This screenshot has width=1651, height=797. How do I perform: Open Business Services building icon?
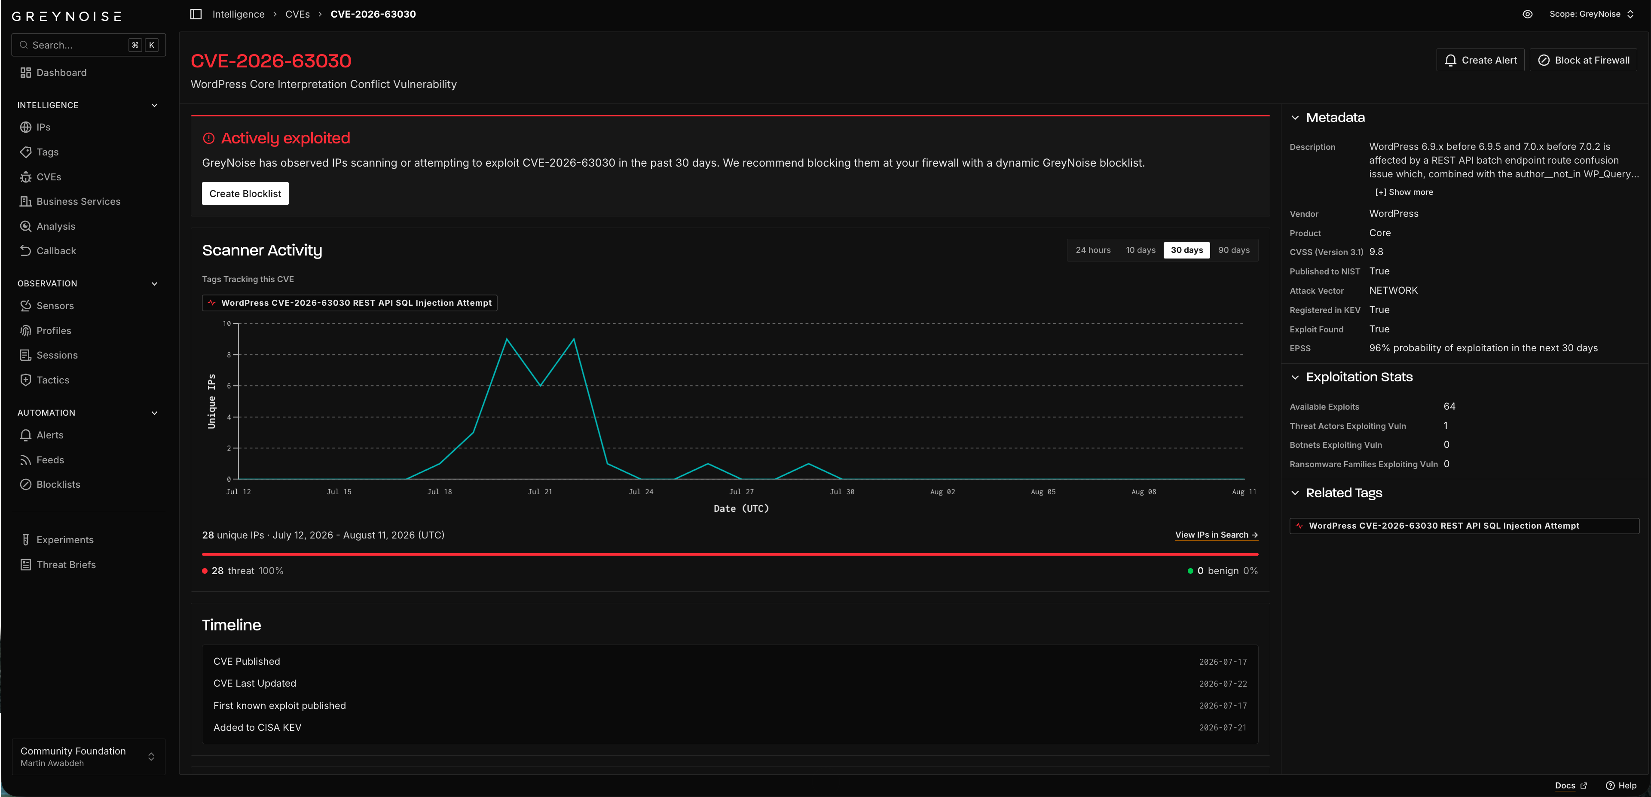click(x=26, y=201)
